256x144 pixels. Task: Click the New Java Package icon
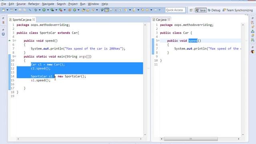(x=70, y=10)
